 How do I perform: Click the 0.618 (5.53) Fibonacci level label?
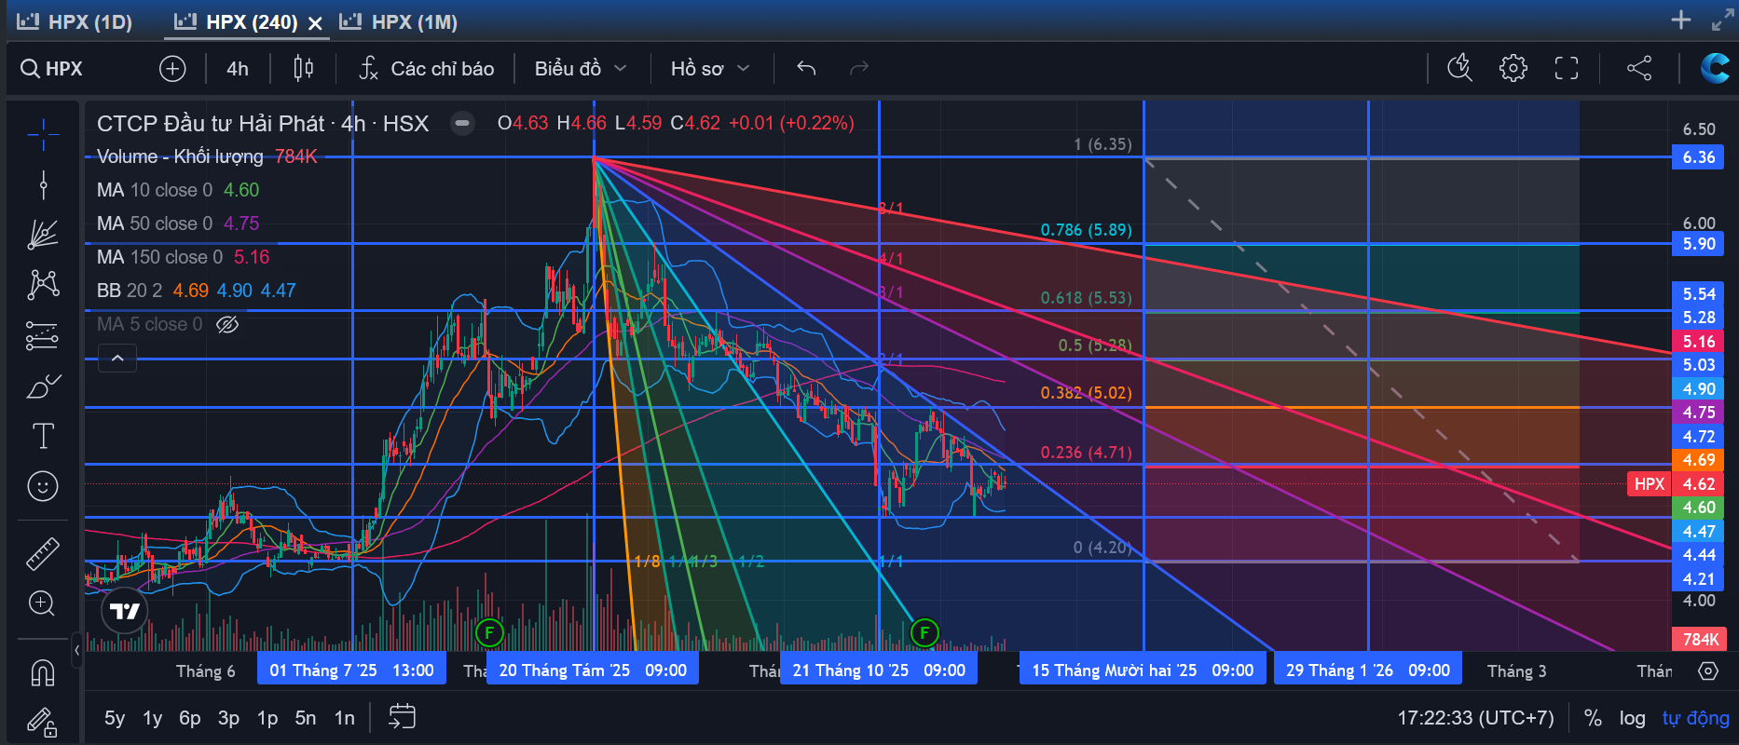click(1086, 298)
